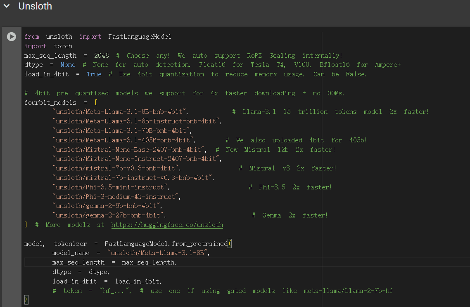Click "unsloth/Mistral-Nemo-Base-2407-bnb-4bit" string
Screen dimensions: 470x307
(128, 149)
